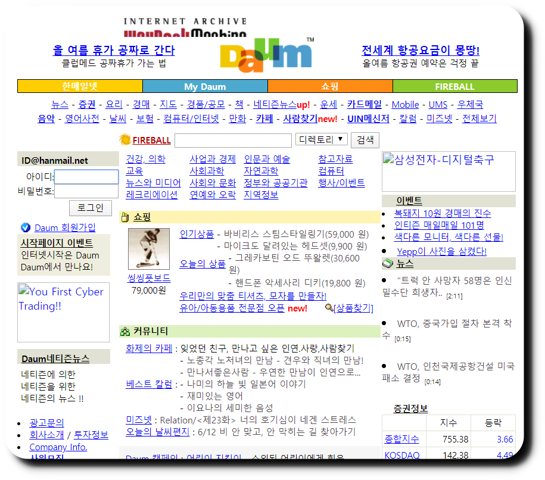Open the My Daum tab

tap(205, 86)
